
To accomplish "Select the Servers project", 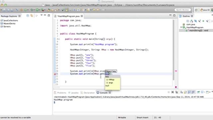I will tap(6, 26).
